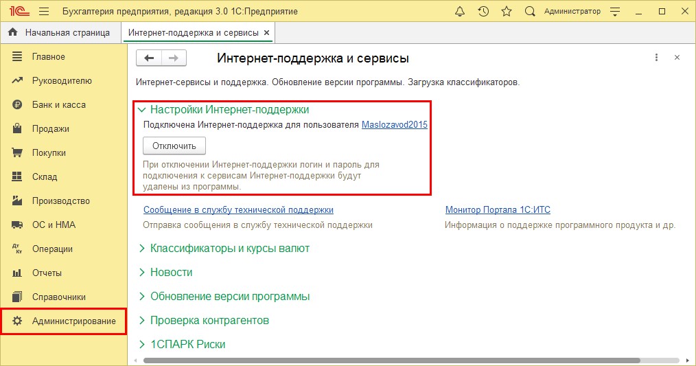696x366 pixels.
Task: Click the Руководителю chart icon
Action: click(x=17, y=80)
